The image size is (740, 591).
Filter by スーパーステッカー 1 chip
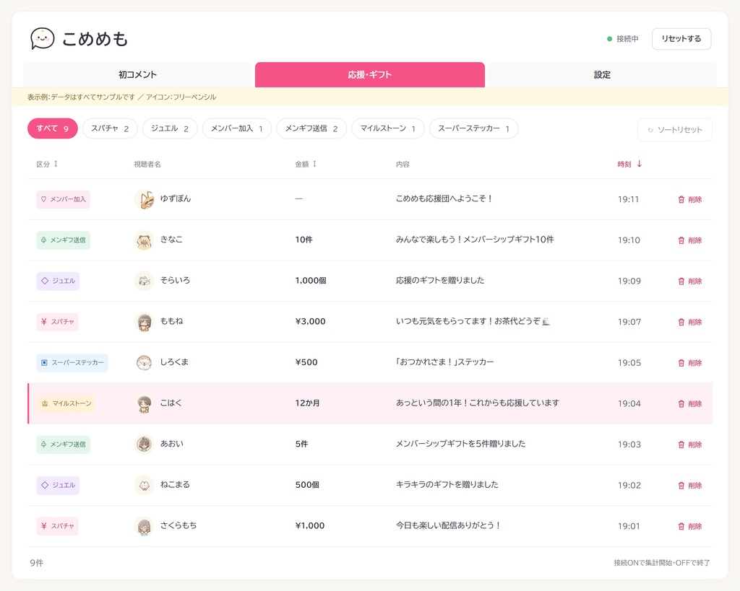pos(474,128)
